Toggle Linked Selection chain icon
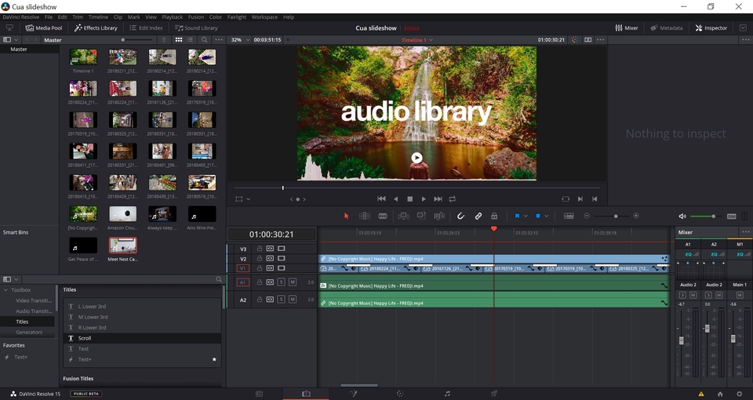Viewport: 753px width, 400px height. [478, 216]
